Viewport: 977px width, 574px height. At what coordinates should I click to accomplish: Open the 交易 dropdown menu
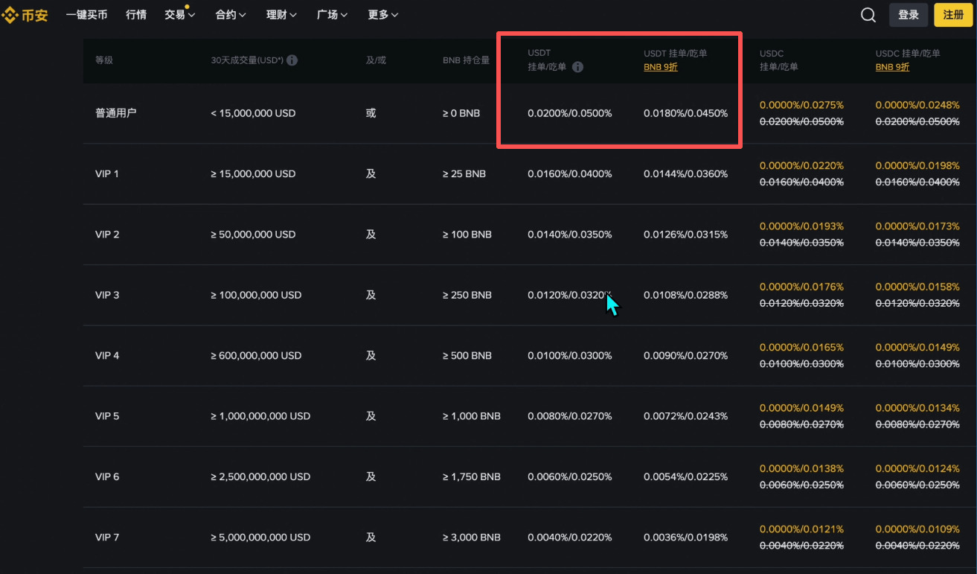coord(178,14)
